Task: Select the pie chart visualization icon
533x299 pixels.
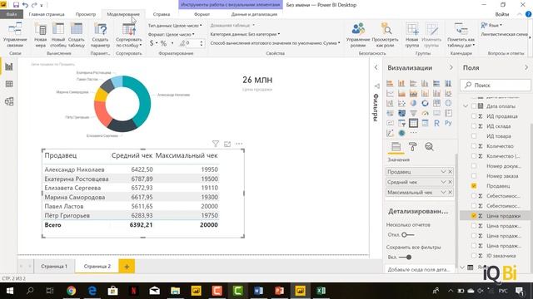Action: point(413,103)
